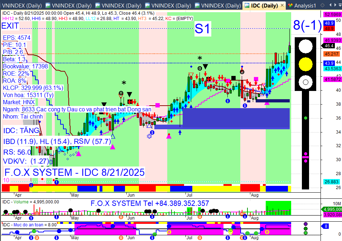Click the ROE: 22% line
Viewport: 342px width, 241px height.
click(16, 73)
